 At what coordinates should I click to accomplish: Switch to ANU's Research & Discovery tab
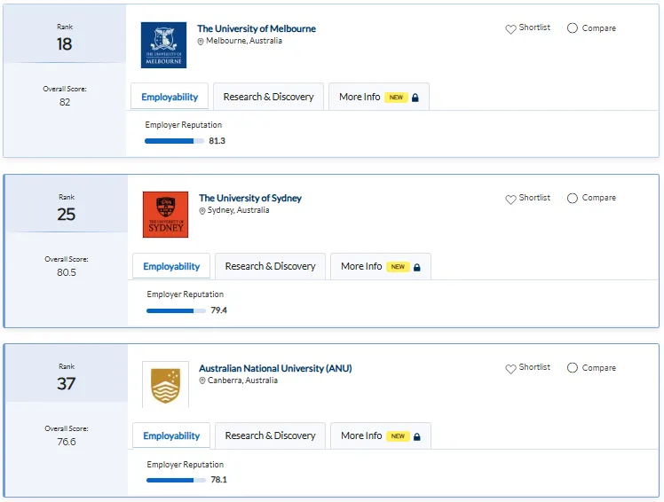[x=270, y=435]
